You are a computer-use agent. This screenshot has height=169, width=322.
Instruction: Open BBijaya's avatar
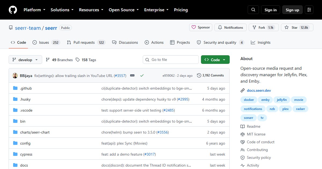point(15,76)
